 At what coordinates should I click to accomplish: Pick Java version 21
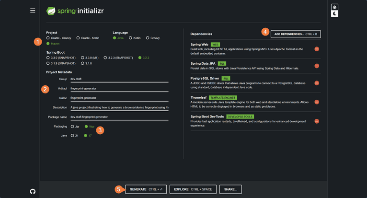[72, 136]
